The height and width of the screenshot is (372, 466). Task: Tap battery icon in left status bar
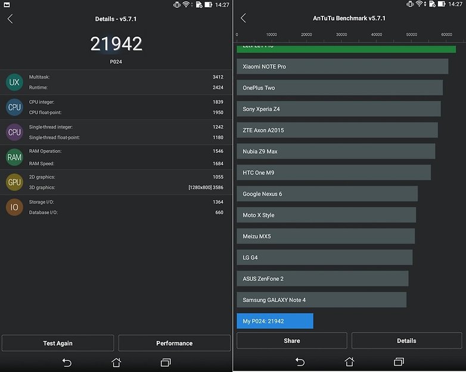(x=209, y=4)
